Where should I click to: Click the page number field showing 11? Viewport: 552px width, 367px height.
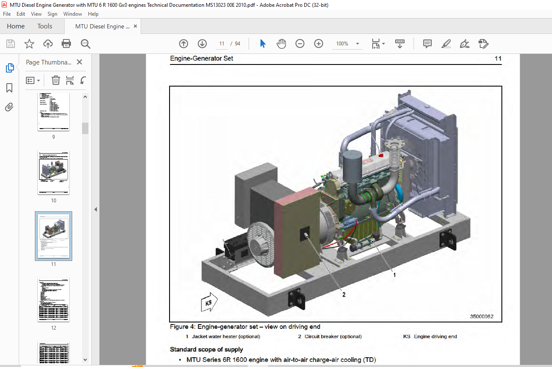pos(221,44)
